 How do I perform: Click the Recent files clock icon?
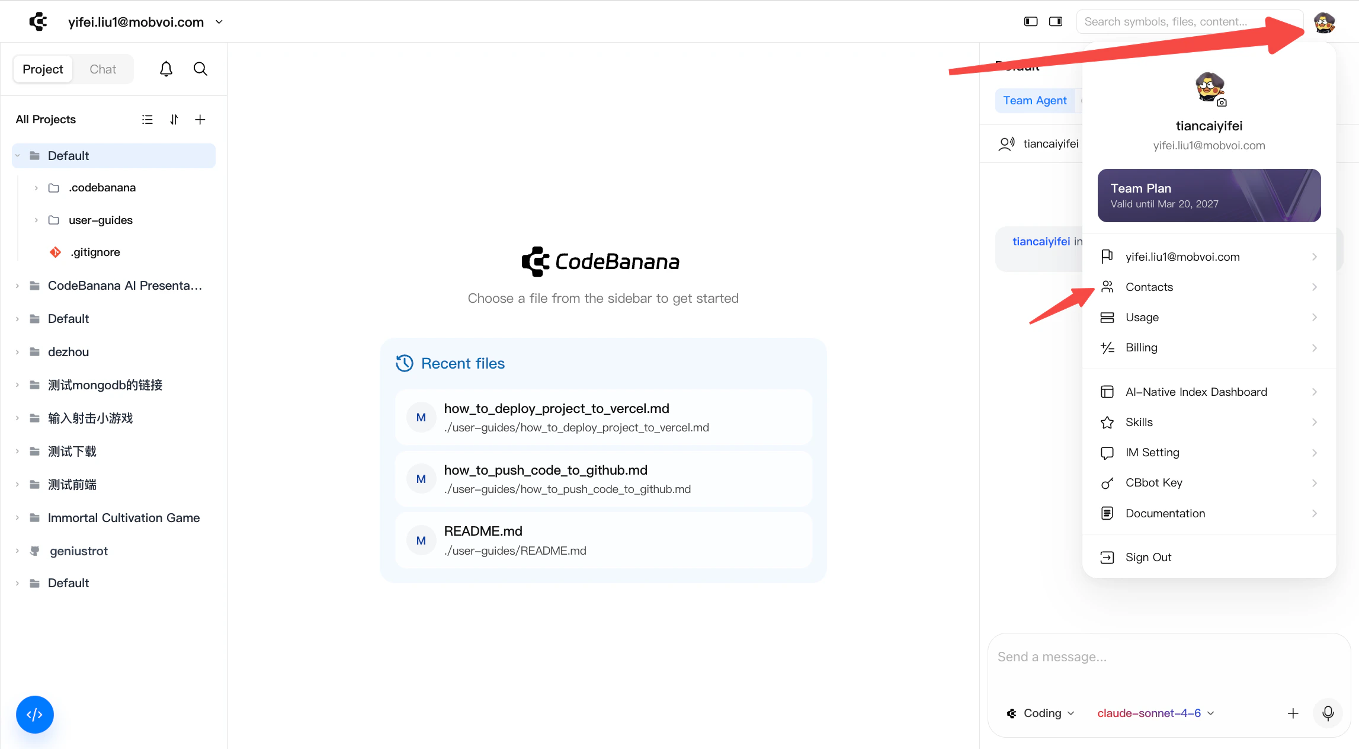click(x=405, y=363)
